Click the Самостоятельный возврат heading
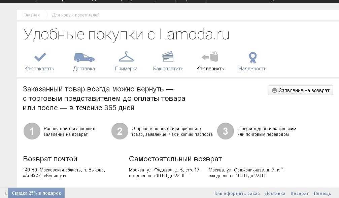The width and height of the screenshot is (339, 198). point(175,159)
